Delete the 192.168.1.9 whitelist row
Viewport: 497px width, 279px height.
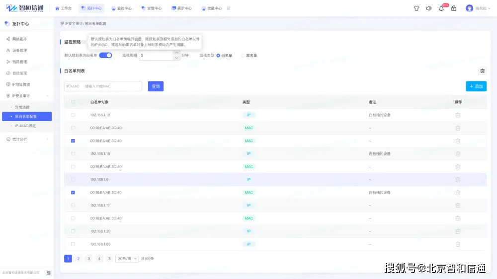pyautogui.click(x=458, y=180)
